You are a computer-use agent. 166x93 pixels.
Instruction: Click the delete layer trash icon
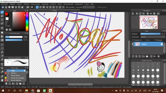tap(158, 56)
